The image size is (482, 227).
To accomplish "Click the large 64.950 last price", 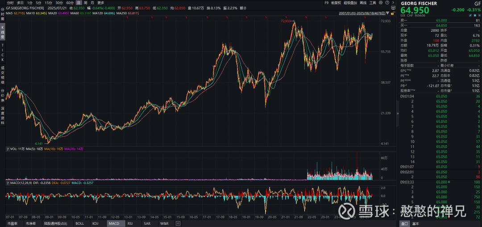I will [x=415, y=10].
